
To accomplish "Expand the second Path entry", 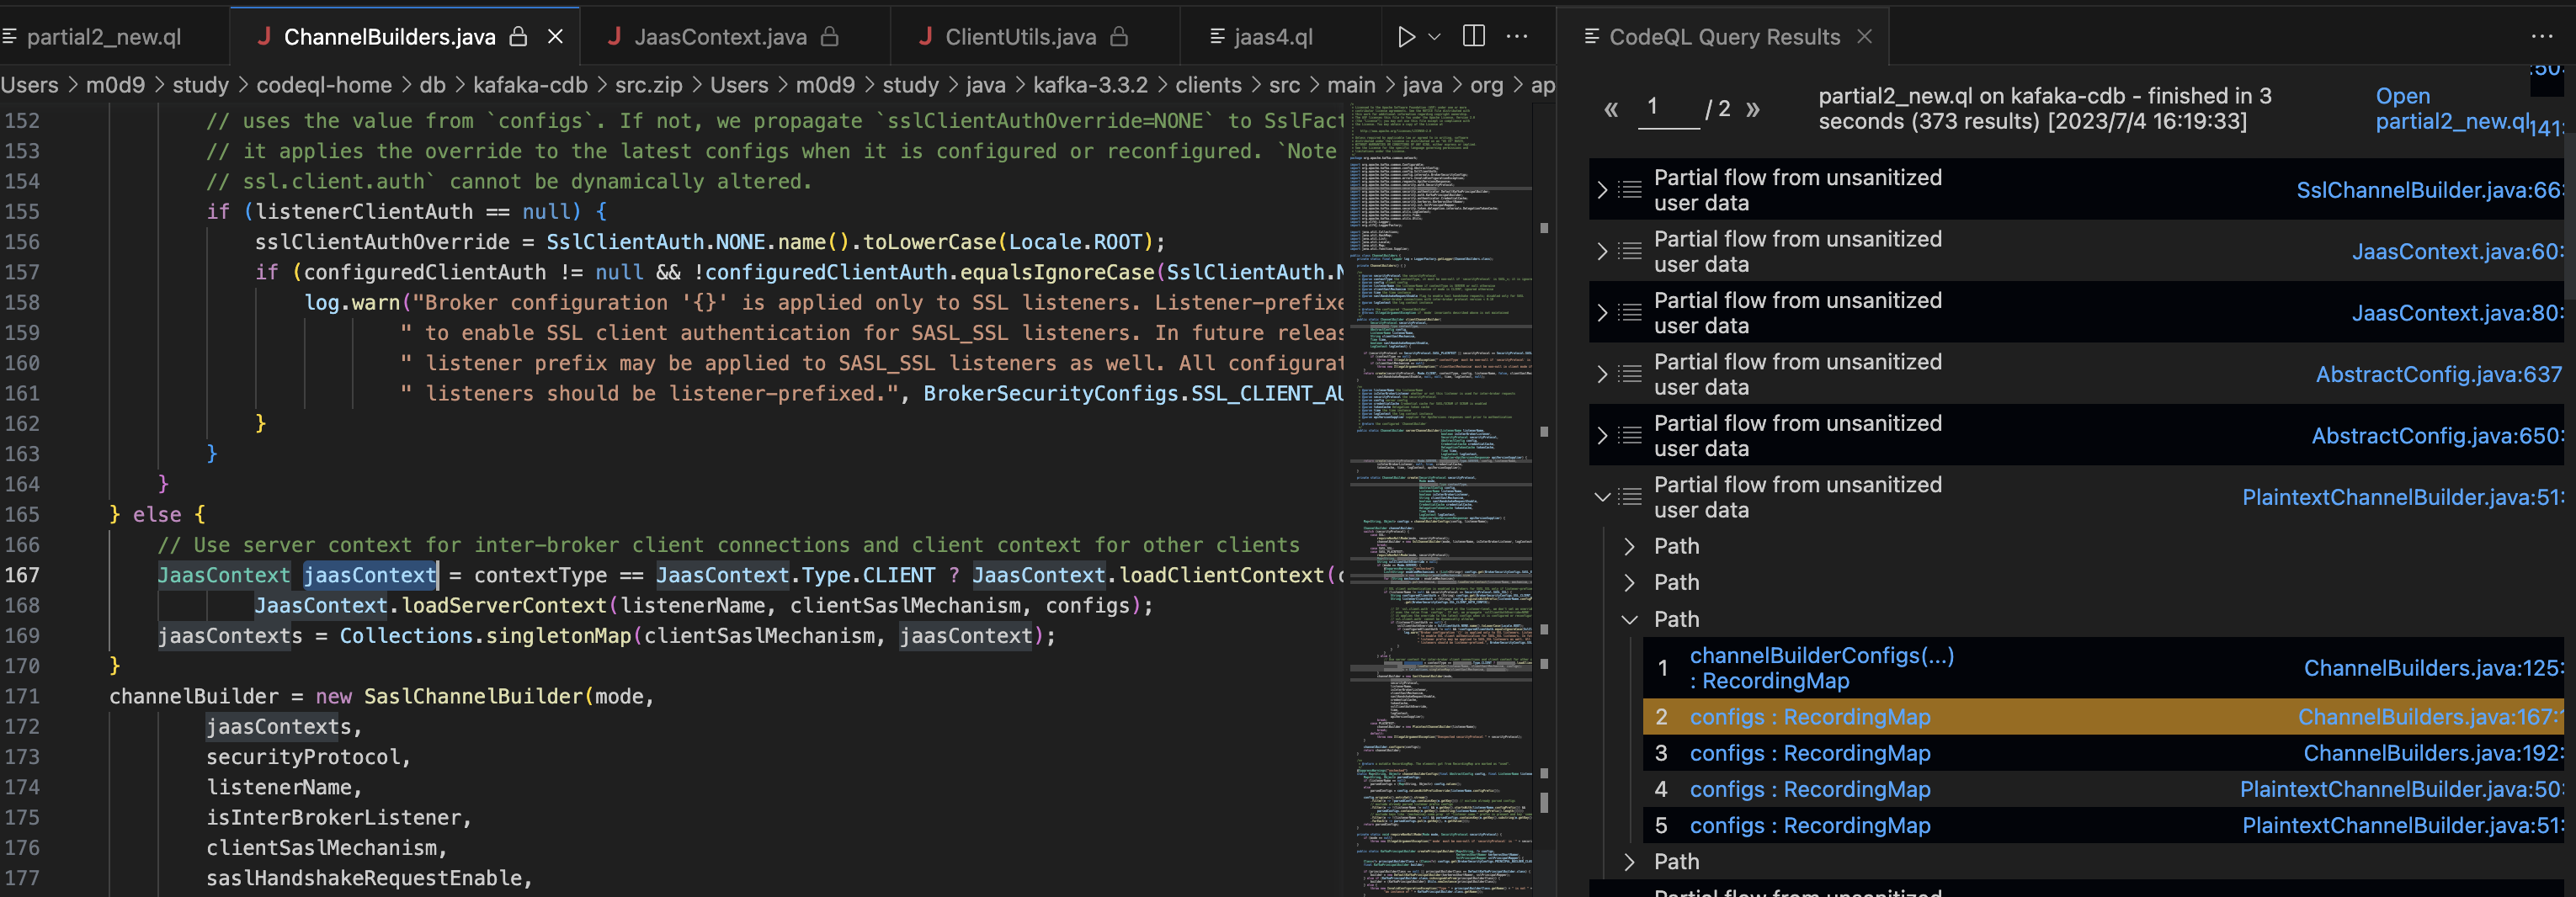I will point(1629,582).
